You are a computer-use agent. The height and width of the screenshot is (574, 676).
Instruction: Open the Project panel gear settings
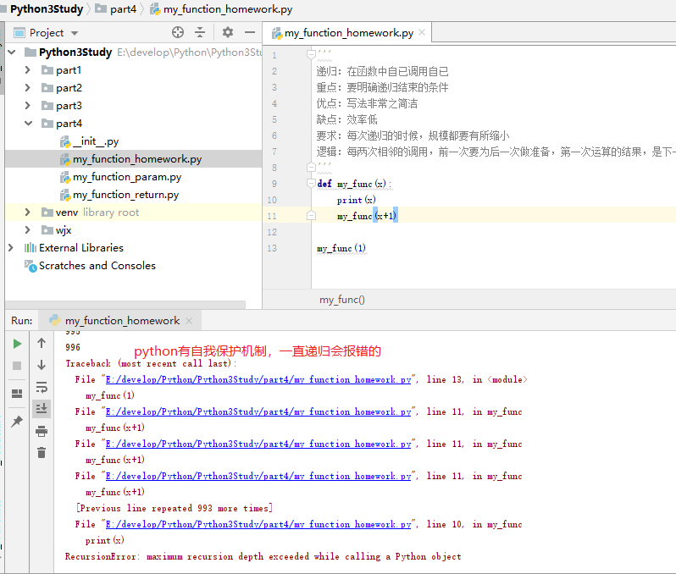point(227,32)
